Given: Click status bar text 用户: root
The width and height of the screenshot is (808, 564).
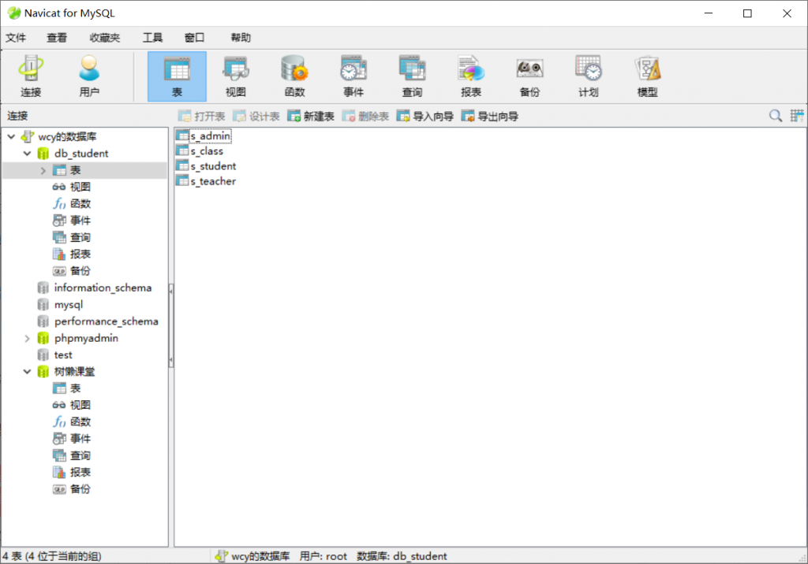Looking at the screenshot, I should [x=323, y=556].
